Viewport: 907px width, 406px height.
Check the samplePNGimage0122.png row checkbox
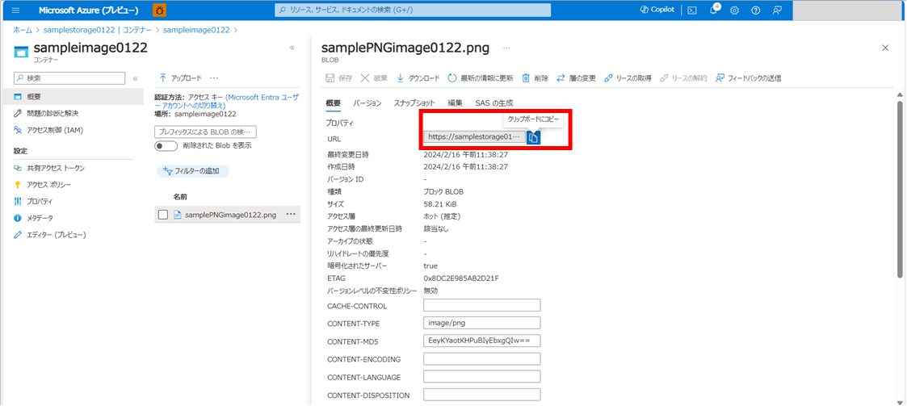(163, 215)
